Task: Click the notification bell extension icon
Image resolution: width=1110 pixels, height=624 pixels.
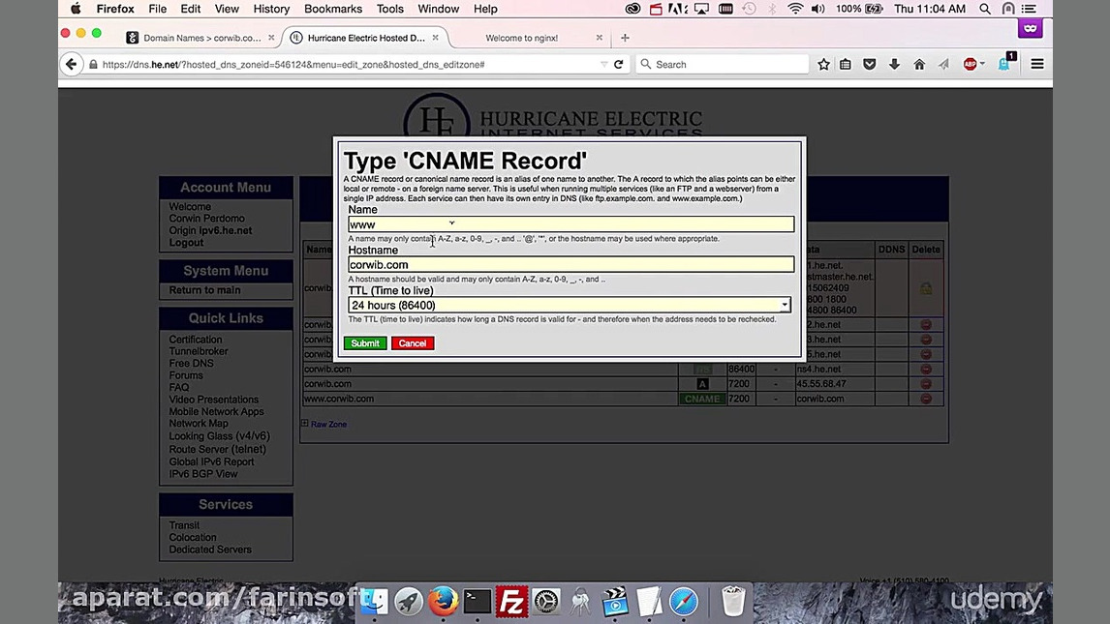Action: click(x=1003, y=64)
